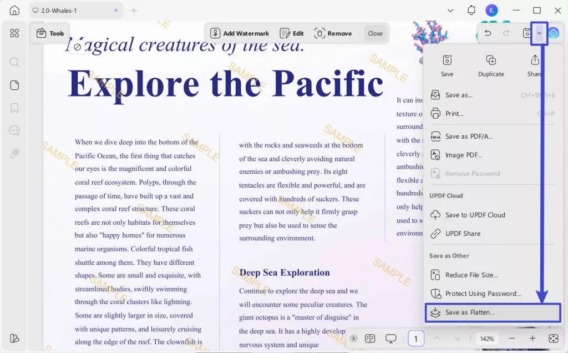This screenshot has height=353, width=568.
Task: Close the watermark toolbar with Close button
Action: [x=375, y=33]
